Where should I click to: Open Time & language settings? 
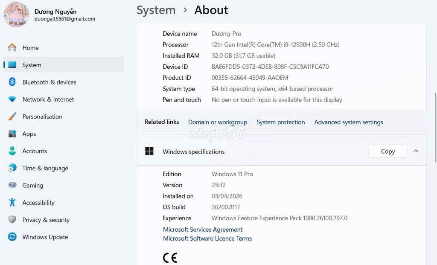point(45,168)
